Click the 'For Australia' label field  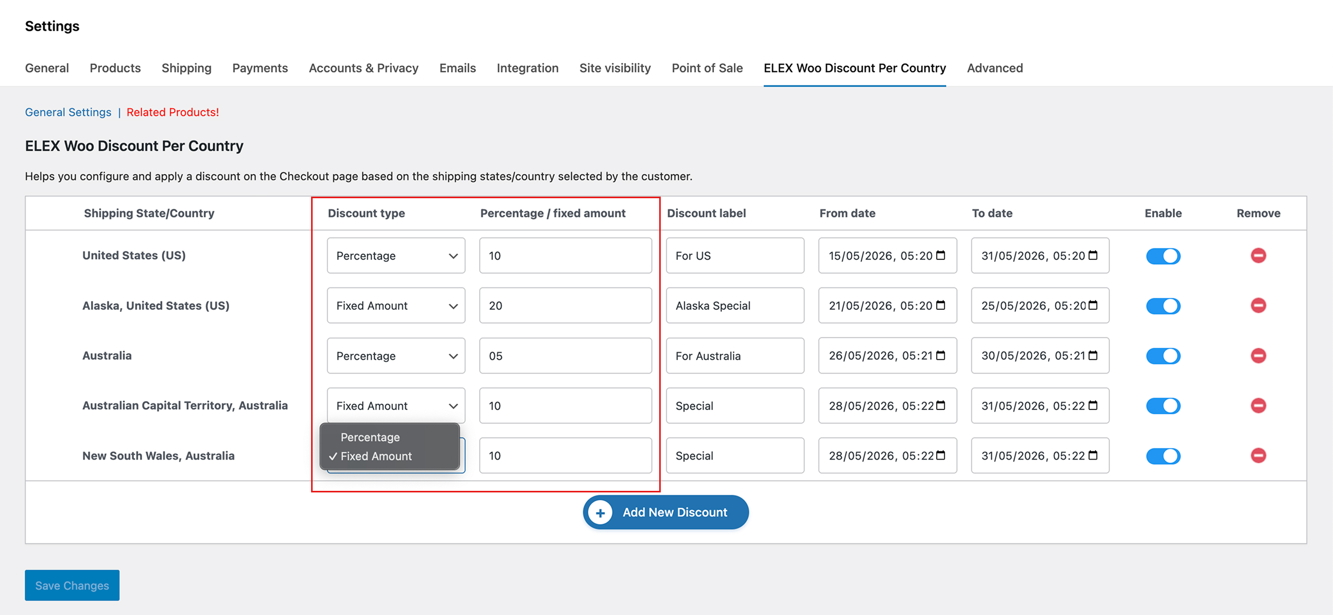pos(735,356)
